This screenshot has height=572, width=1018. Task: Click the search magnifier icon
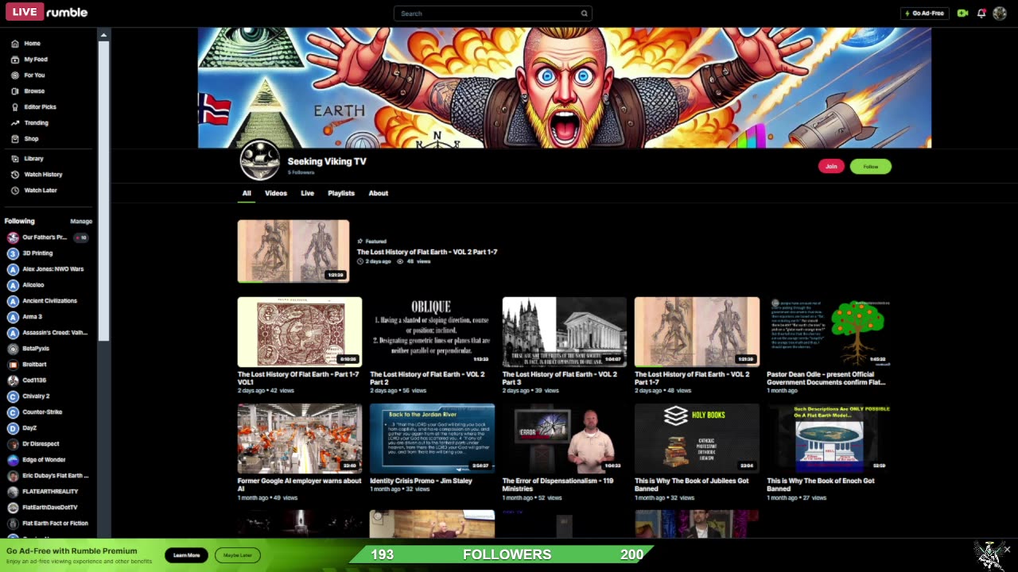tap(584, 14)
